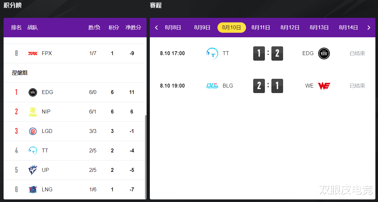
Task: Click the EDG logo in schedule
Action: [x=324, y=53]
